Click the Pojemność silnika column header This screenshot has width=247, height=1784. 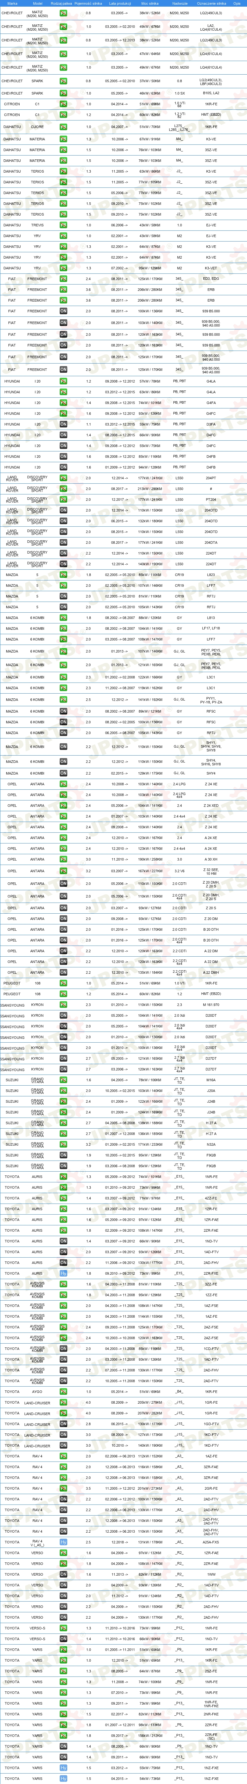88,3
